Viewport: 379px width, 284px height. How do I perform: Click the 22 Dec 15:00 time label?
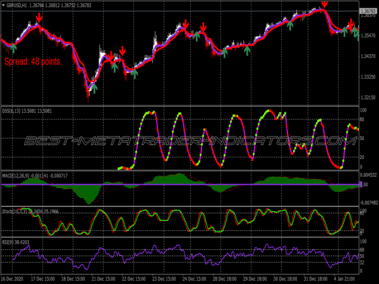pos(134,279)
